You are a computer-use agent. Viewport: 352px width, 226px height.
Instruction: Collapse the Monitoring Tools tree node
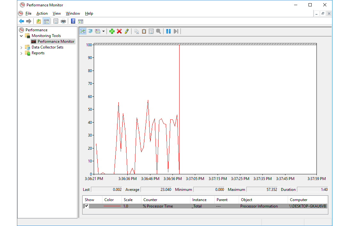[21, 36]
